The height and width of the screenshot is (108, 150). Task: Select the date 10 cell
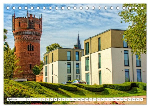[x=63, y=99]
